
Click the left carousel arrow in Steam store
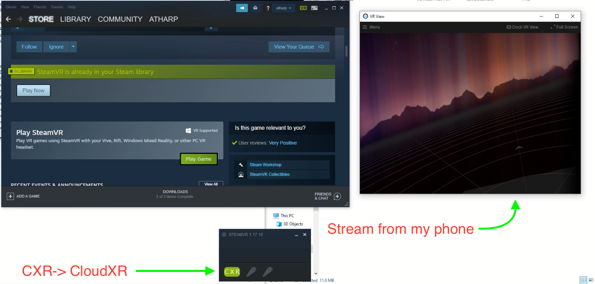(x=17, y=28)
